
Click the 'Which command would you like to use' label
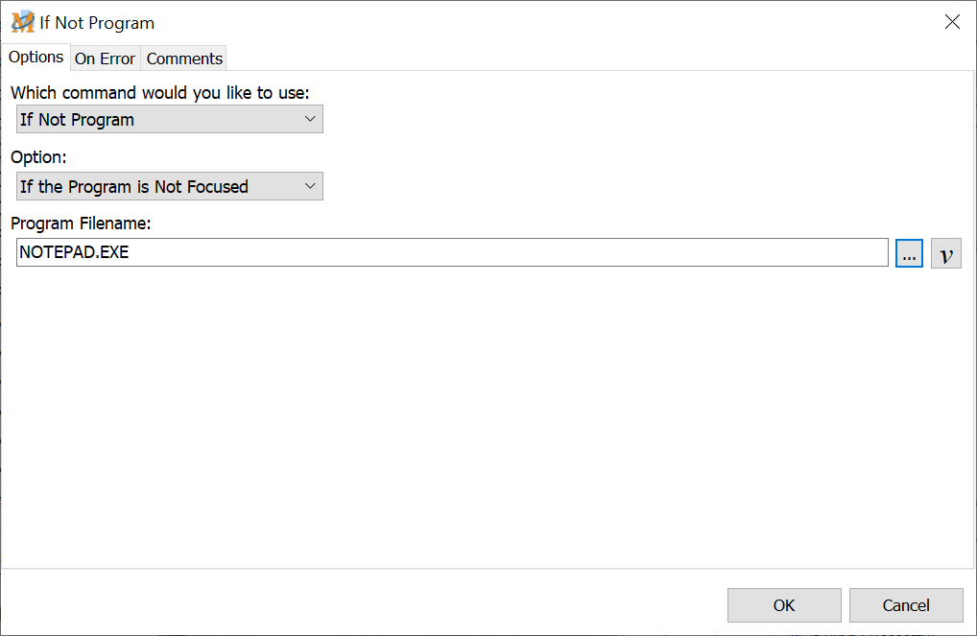click(x=159, y=93)
